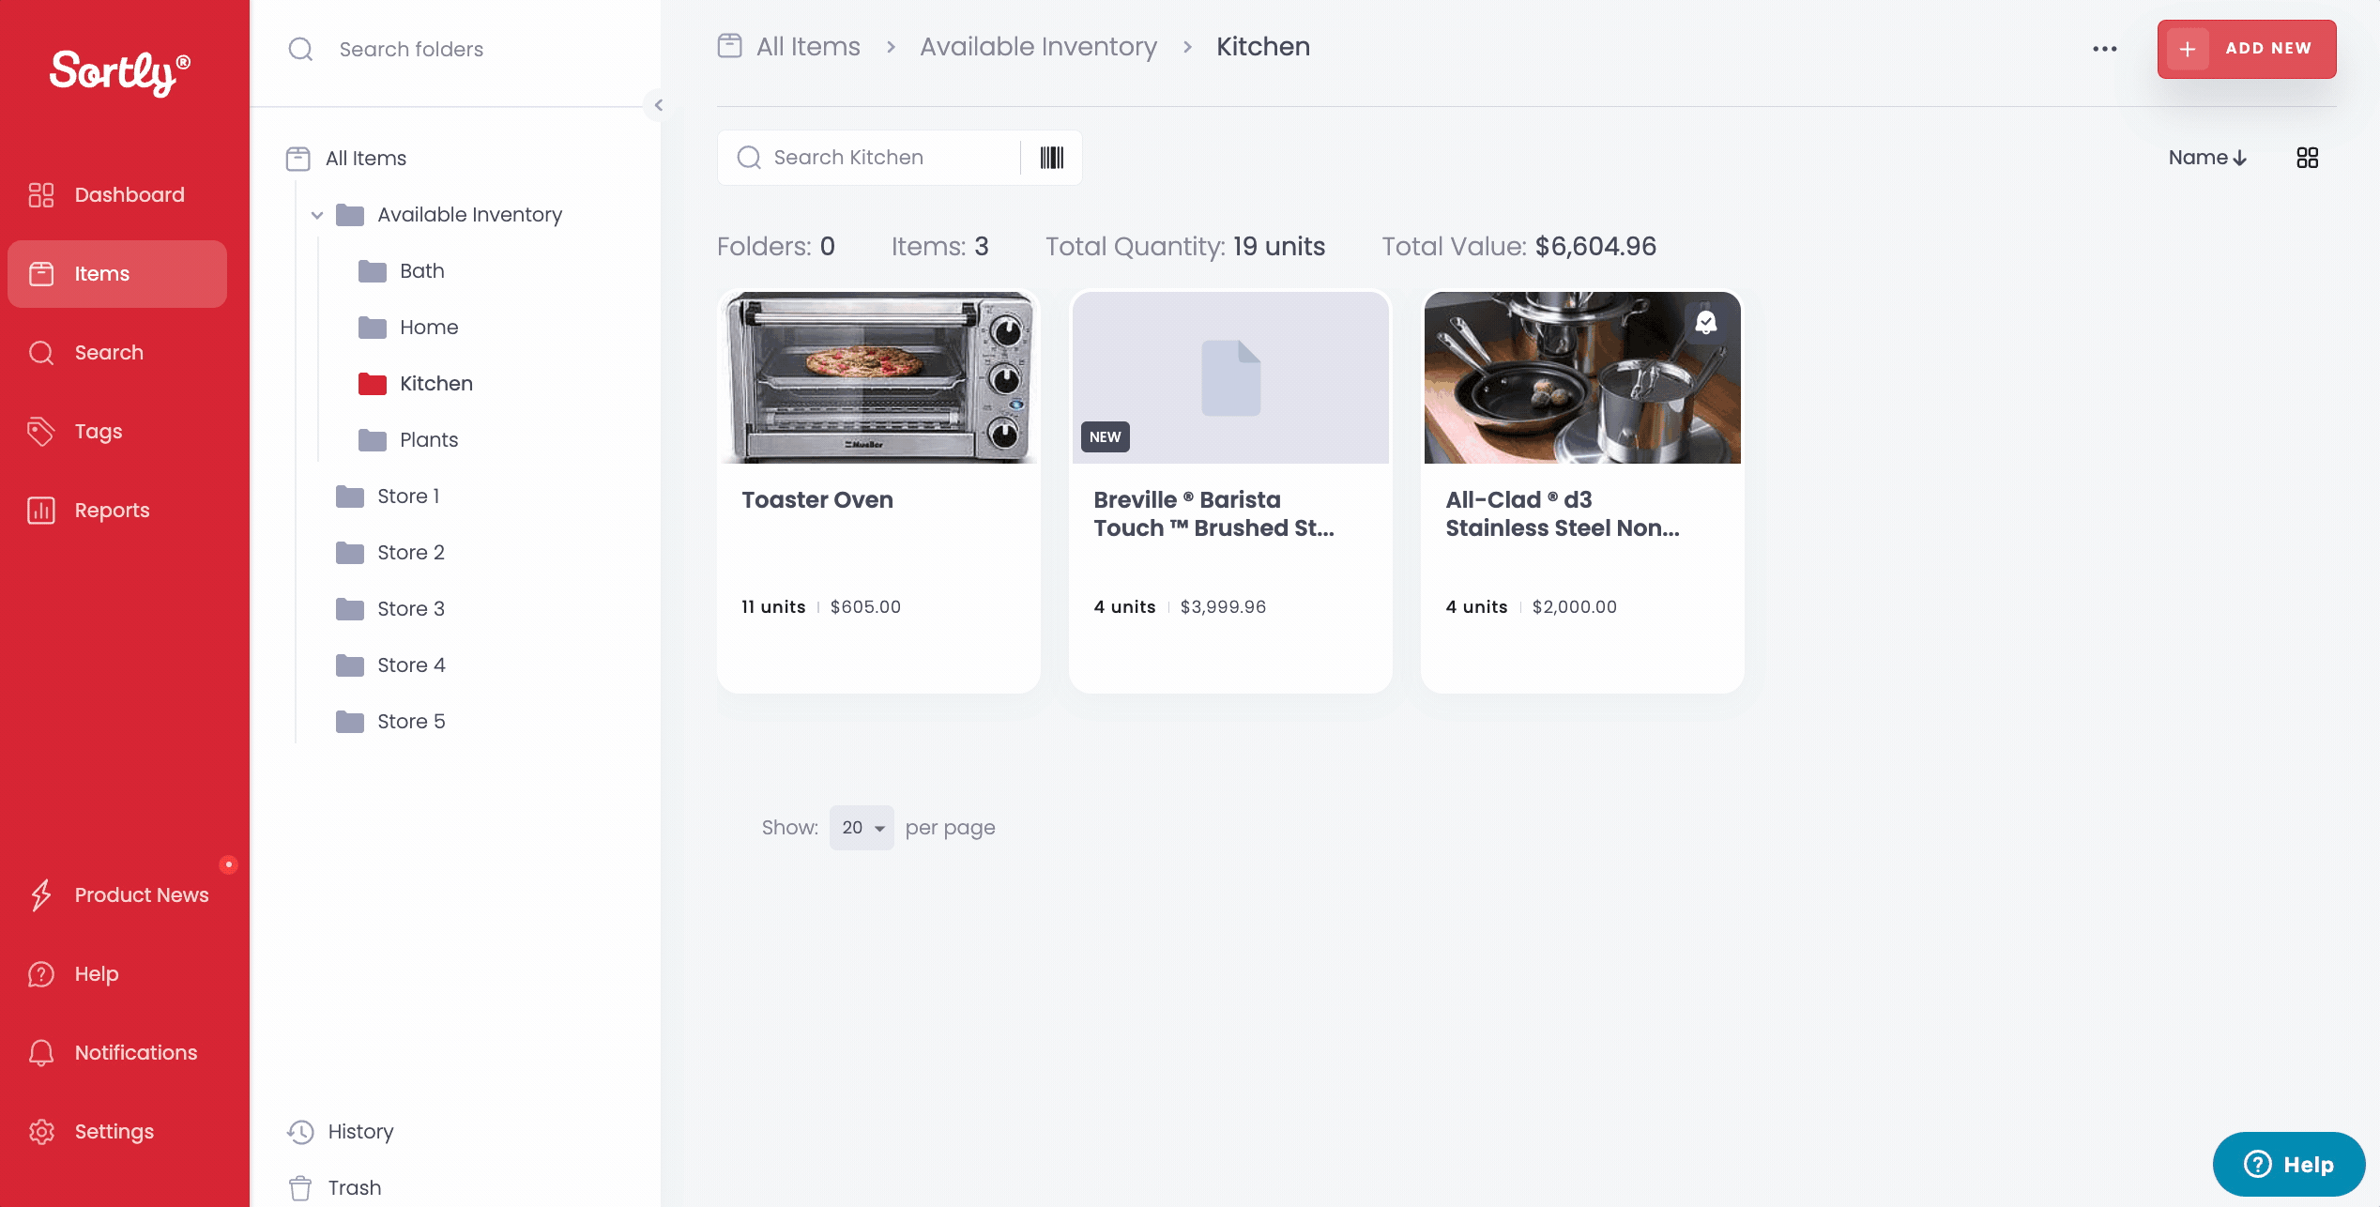Viewport: 2380px width, 1207px height.
Task: Click the barcode scanner icon
Action: point(1052,158)
